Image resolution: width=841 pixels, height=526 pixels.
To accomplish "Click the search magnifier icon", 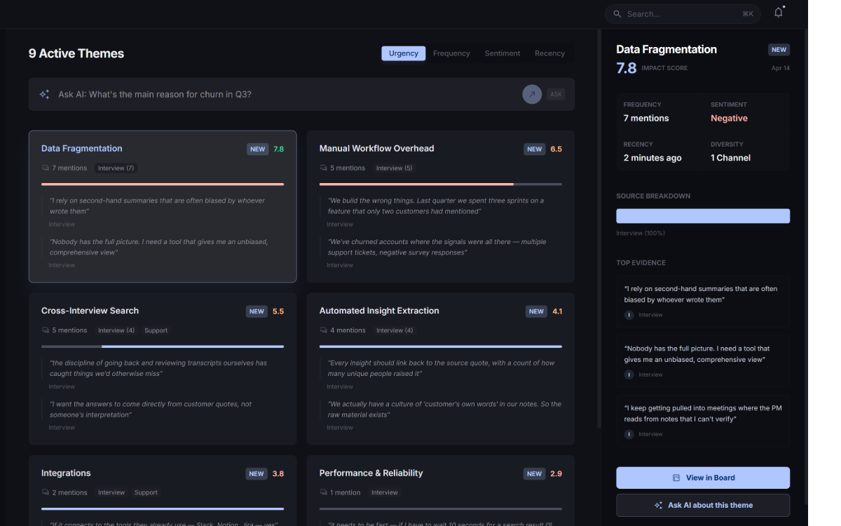I will (x=617, y=14).
